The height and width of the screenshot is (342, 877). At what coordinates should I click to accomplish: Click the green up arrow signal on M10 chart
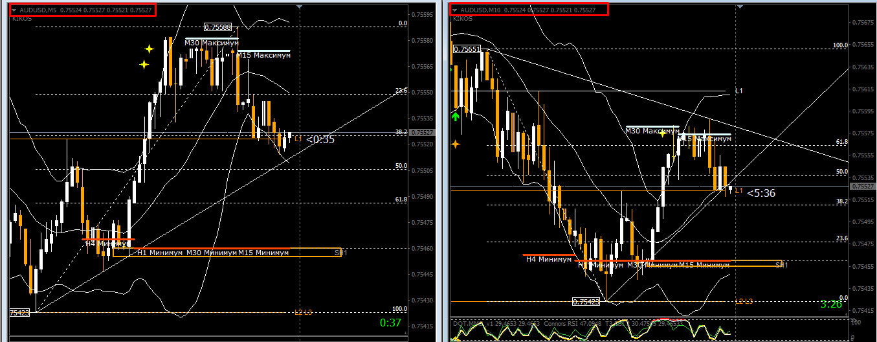pyautogui.click(x=456, y=117)
